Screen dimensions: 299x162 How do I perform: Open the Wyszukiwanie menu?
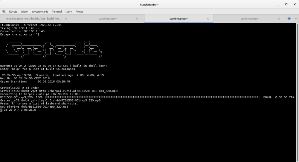tap(40, 12)
